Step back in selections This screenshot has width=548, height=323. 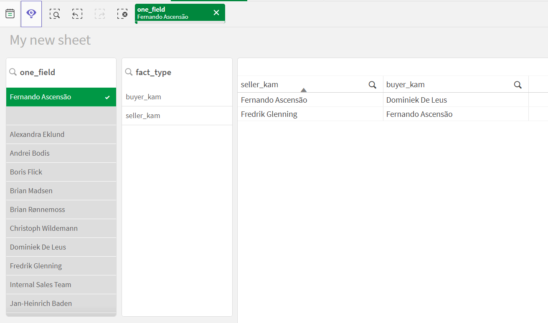[x=77, y=14]
